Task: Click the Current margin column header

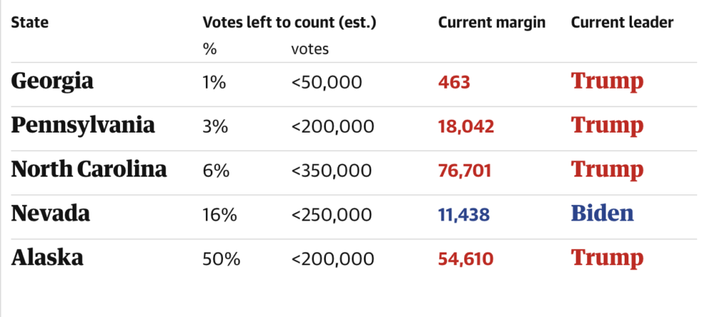Action: coord(491,23)
